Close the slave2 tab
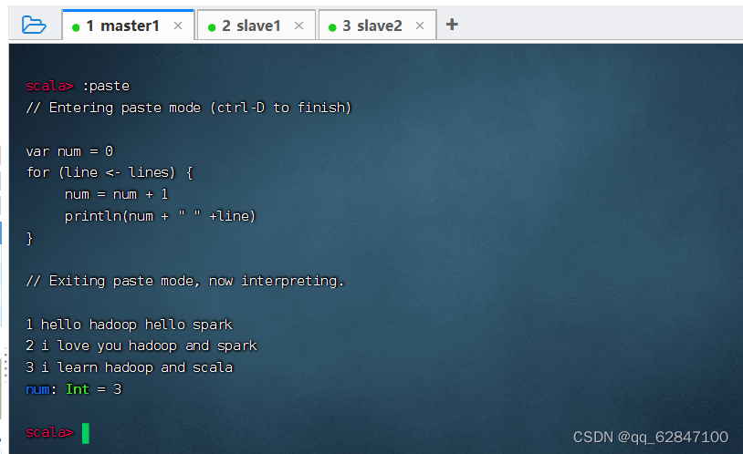The height and width of the screenshot is (454, 743). click(x=420, y=26)
